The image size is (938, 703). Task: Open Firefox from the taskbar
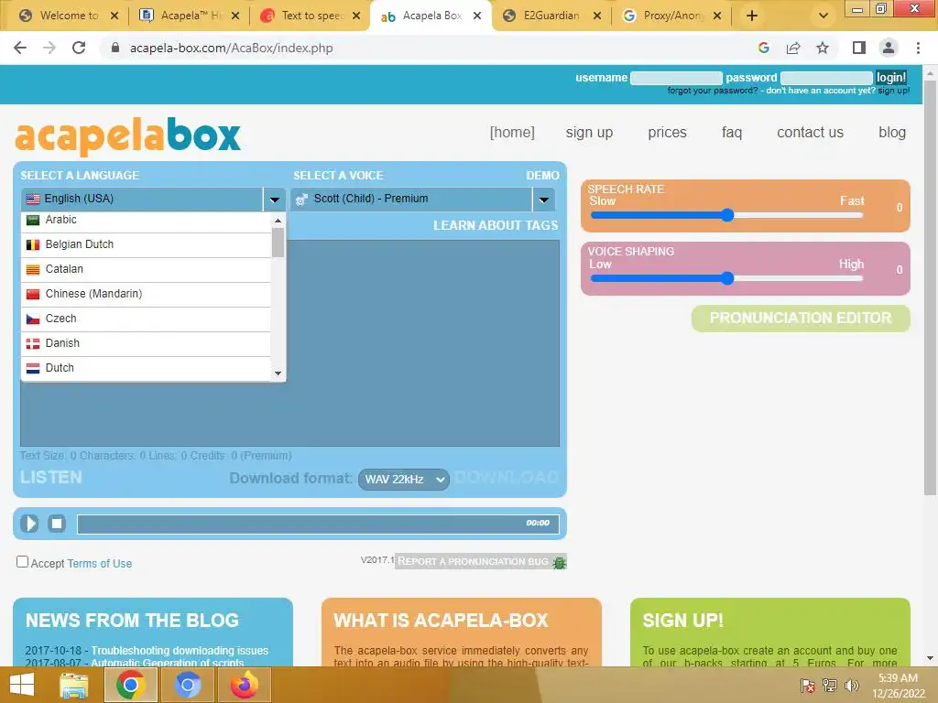244,685
